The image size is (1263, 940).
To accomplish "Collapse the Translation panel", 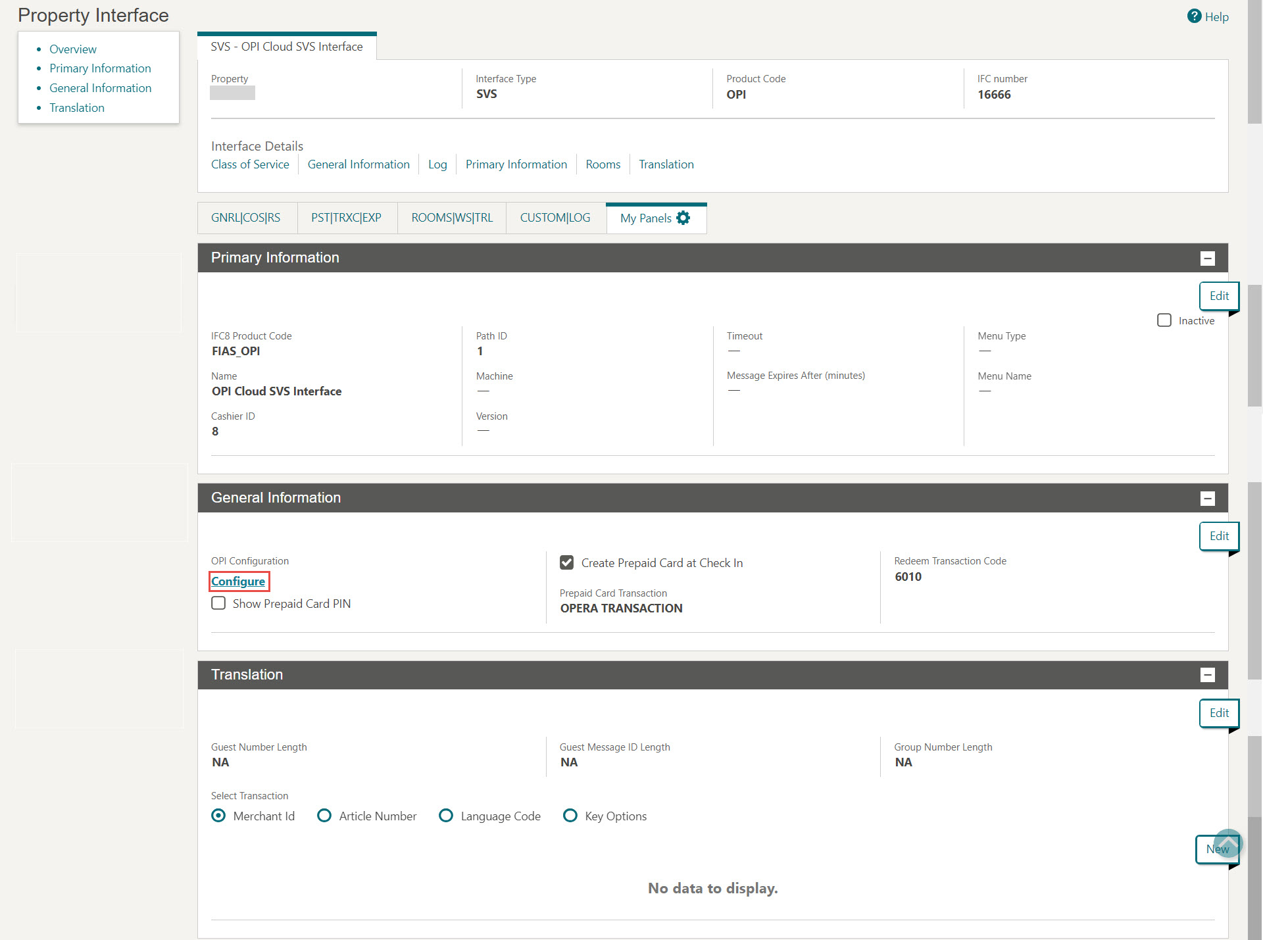I will 1208,675.
